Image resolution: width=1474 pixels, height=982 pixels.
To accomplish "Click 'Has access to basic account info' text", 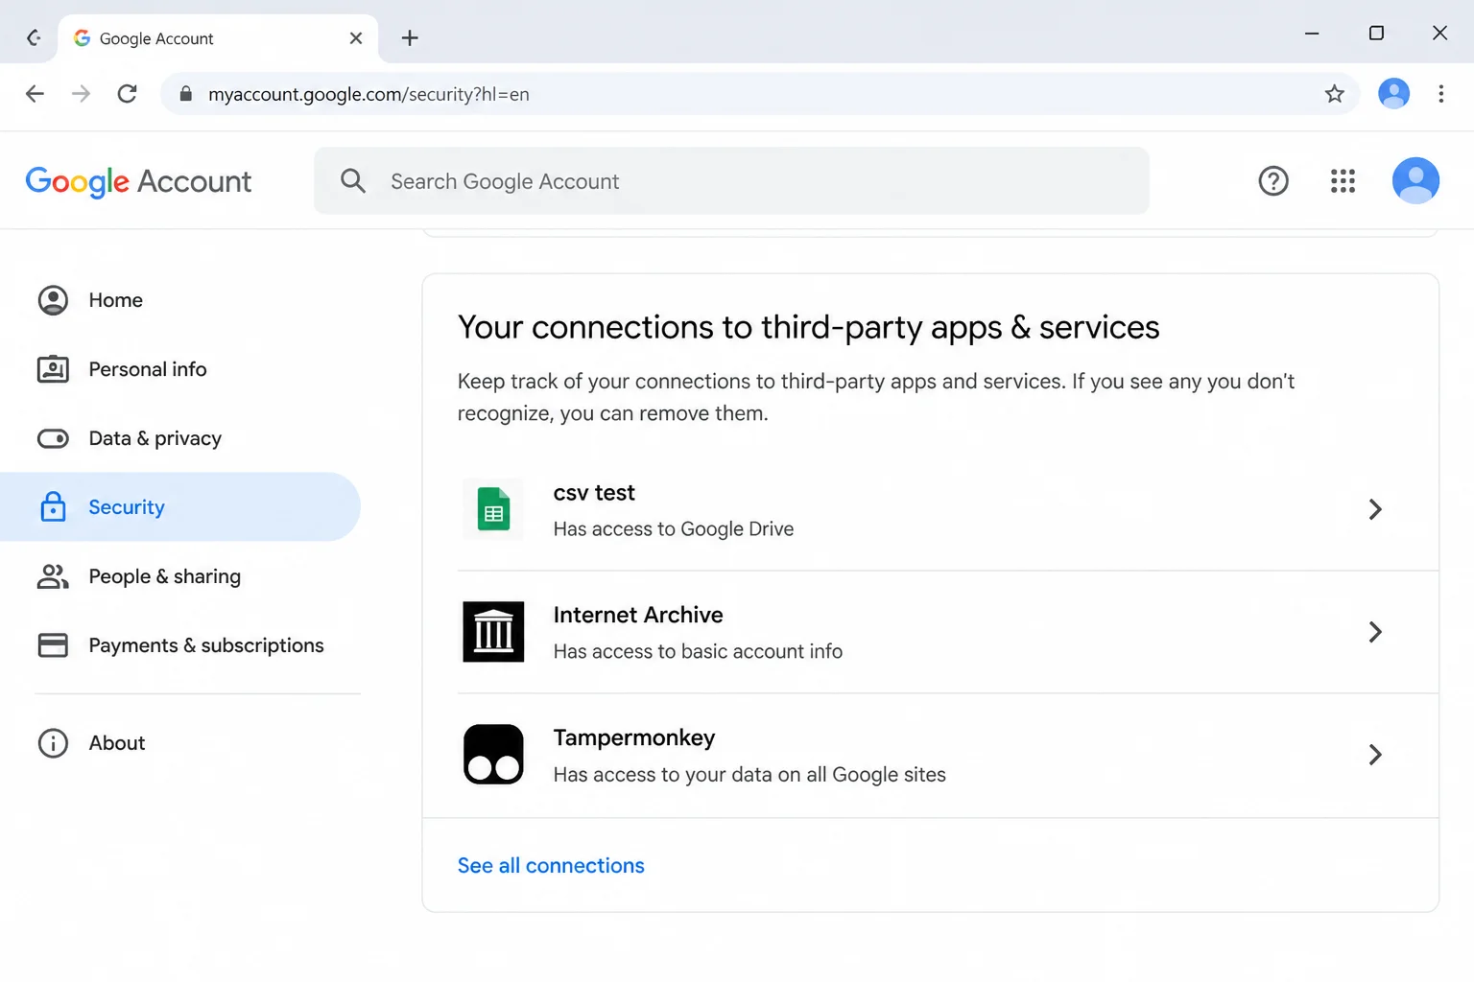I will [698, 651].
